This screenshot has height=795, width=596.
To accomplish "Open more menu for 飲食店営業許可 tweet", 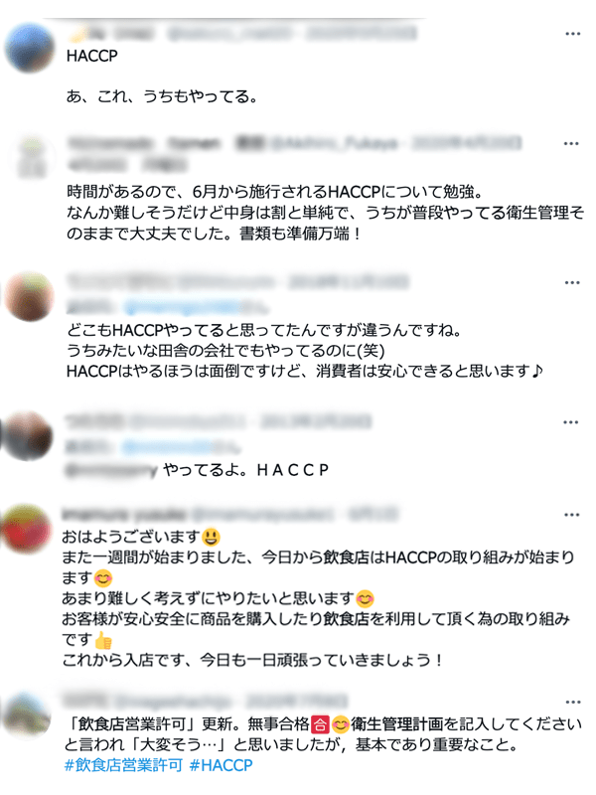I will [x=573, y=703].
